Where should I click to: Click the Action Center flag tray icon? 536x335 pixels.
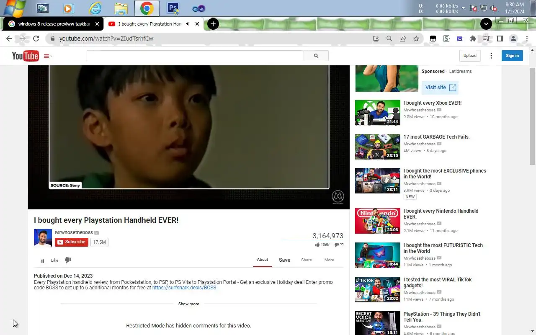point(474,8)
